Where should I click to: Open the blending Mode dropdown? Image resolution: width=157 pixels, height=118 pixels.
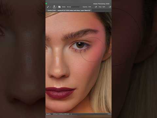74,7
